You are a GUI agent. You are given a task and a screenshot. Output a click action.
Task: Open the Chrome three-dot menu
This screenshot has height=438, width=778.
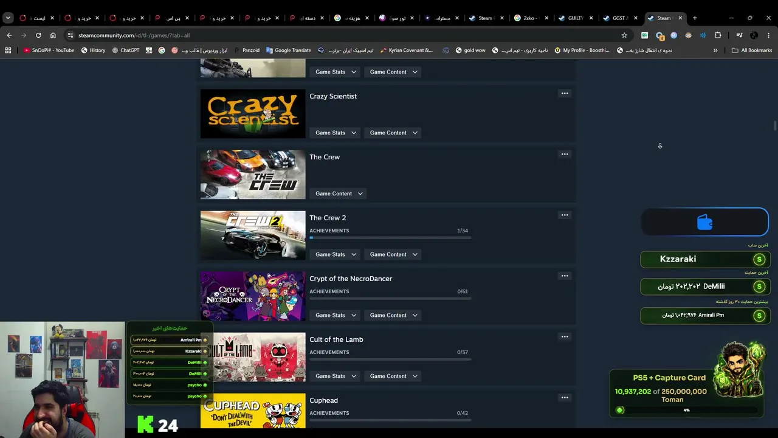tap(769, 35)
